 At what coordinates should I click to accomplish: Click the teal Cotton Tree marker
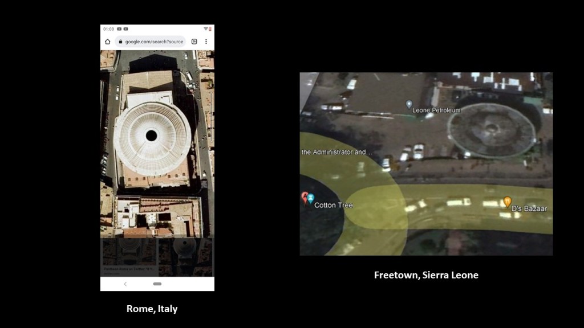[311, 198]
